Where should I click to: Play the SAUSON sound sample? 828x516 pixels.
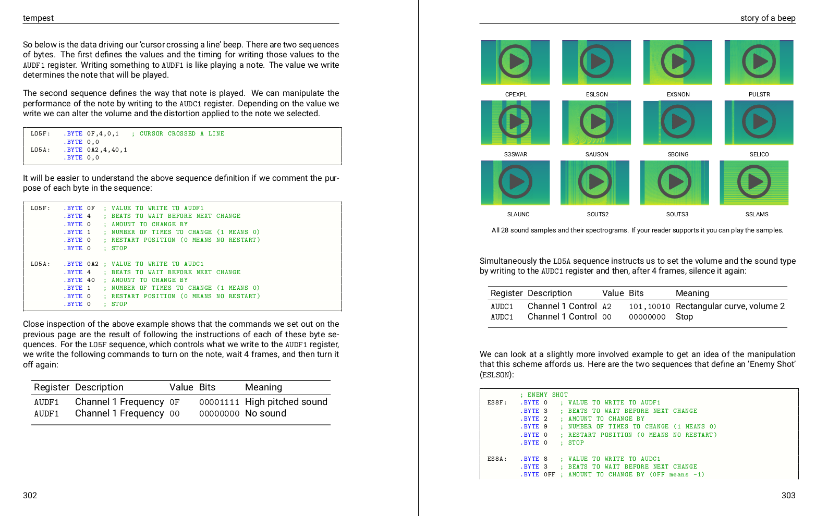[596, 122]
